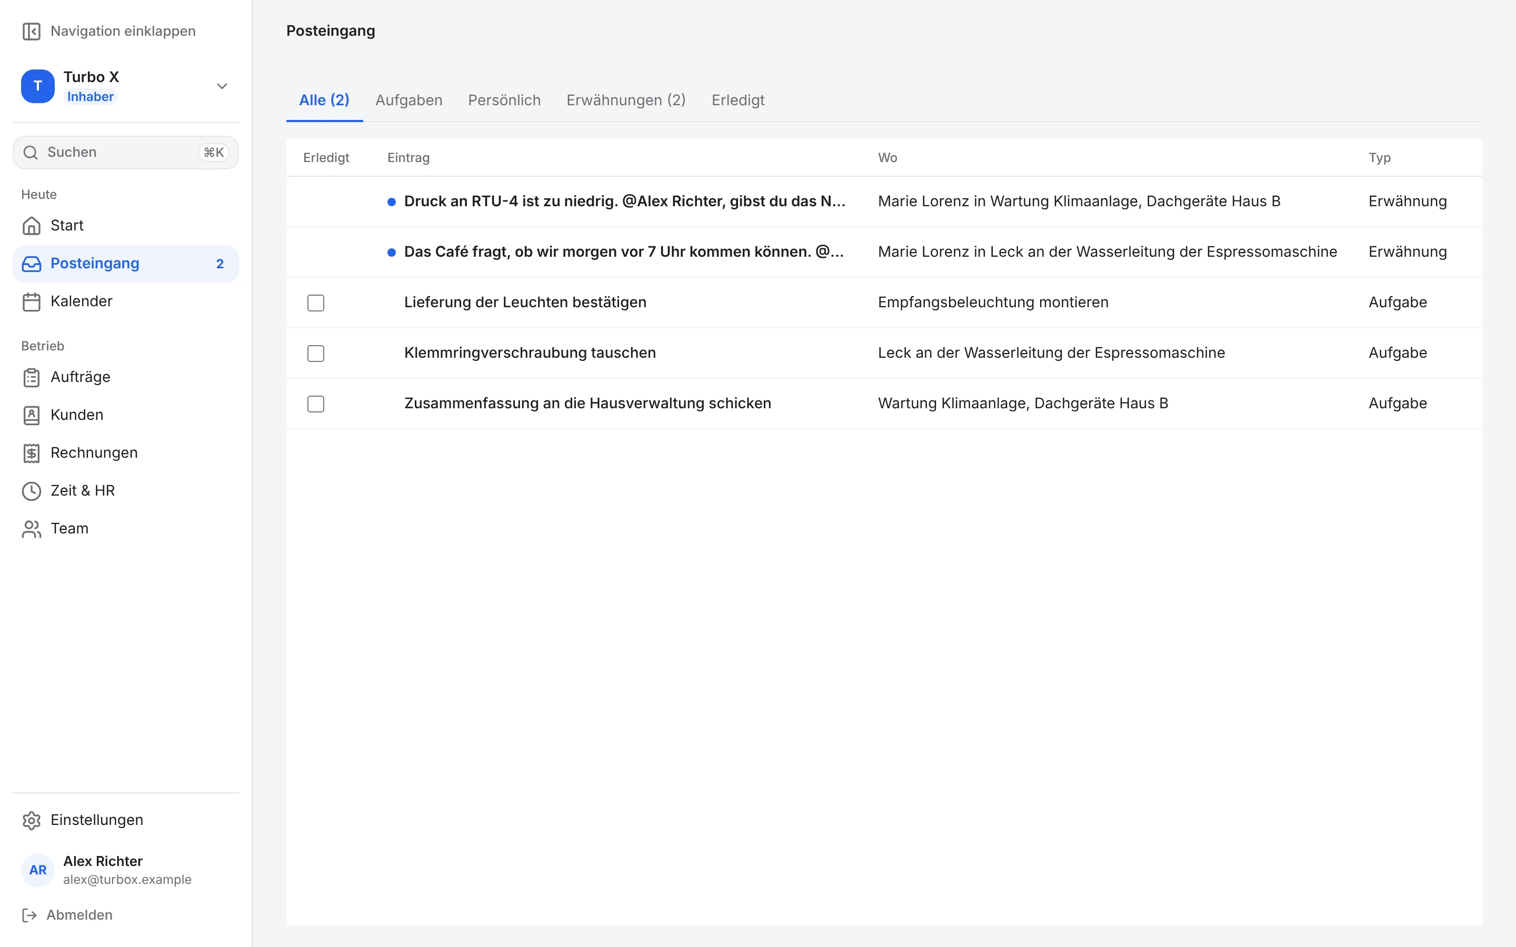This screenshot has width=1516, height=947.
Task: Switch to the Persönlich tab
Action: click(504, 100)
